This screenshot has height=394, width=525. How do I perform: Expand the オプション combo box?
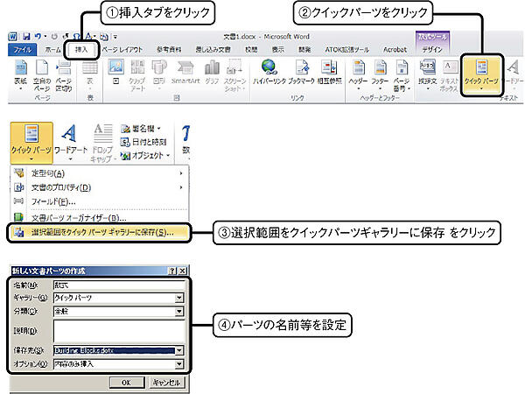[179, 362]
